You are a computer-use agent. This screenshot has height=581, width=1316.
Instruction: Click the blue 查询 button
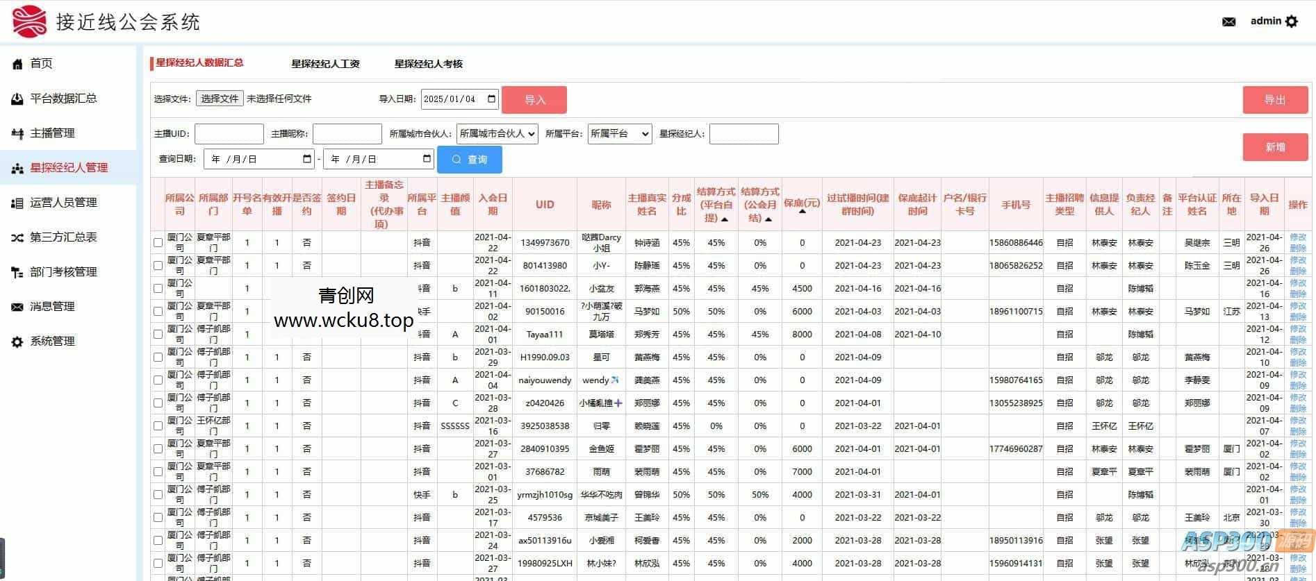tap(470, 160)
